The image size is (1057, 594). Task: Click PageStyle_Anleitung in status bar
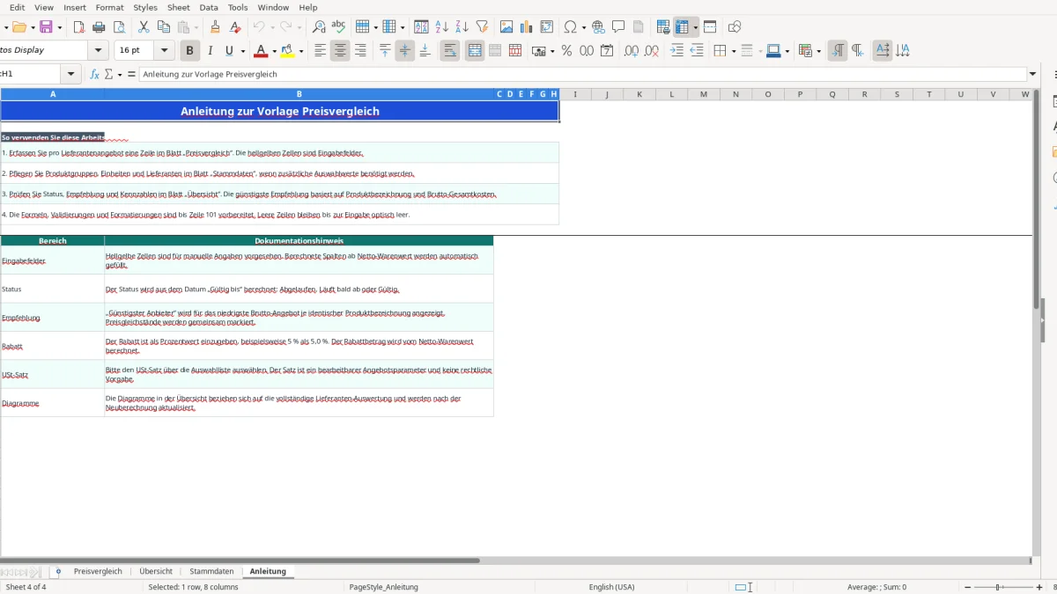[x=384, y=587]
